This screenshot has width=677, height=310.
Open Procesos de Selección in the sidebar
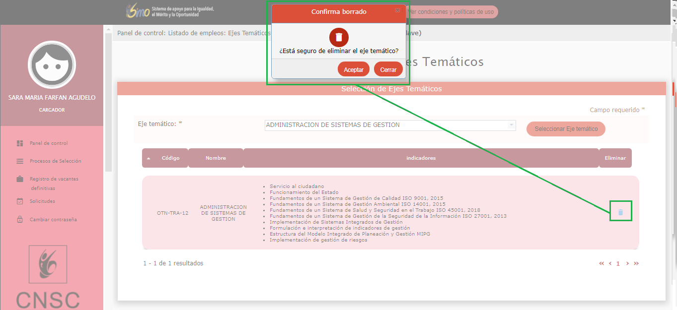55,161
